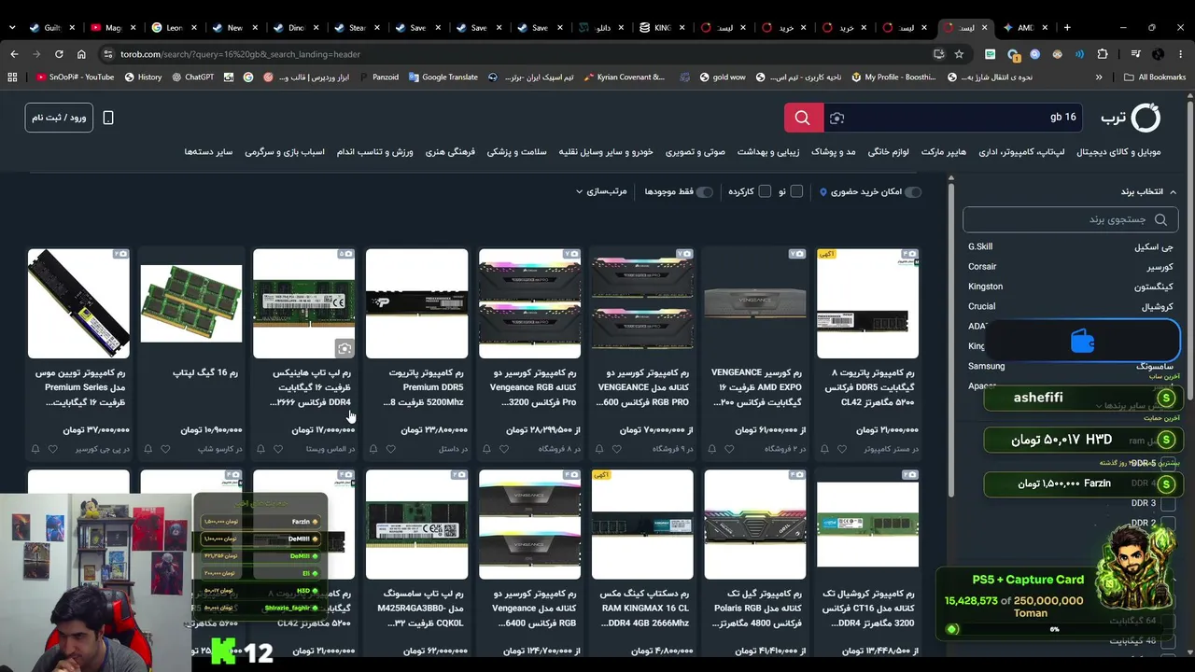Click the brand search input field
This screenshot has width=1195, height=672.
[1070, 219]
